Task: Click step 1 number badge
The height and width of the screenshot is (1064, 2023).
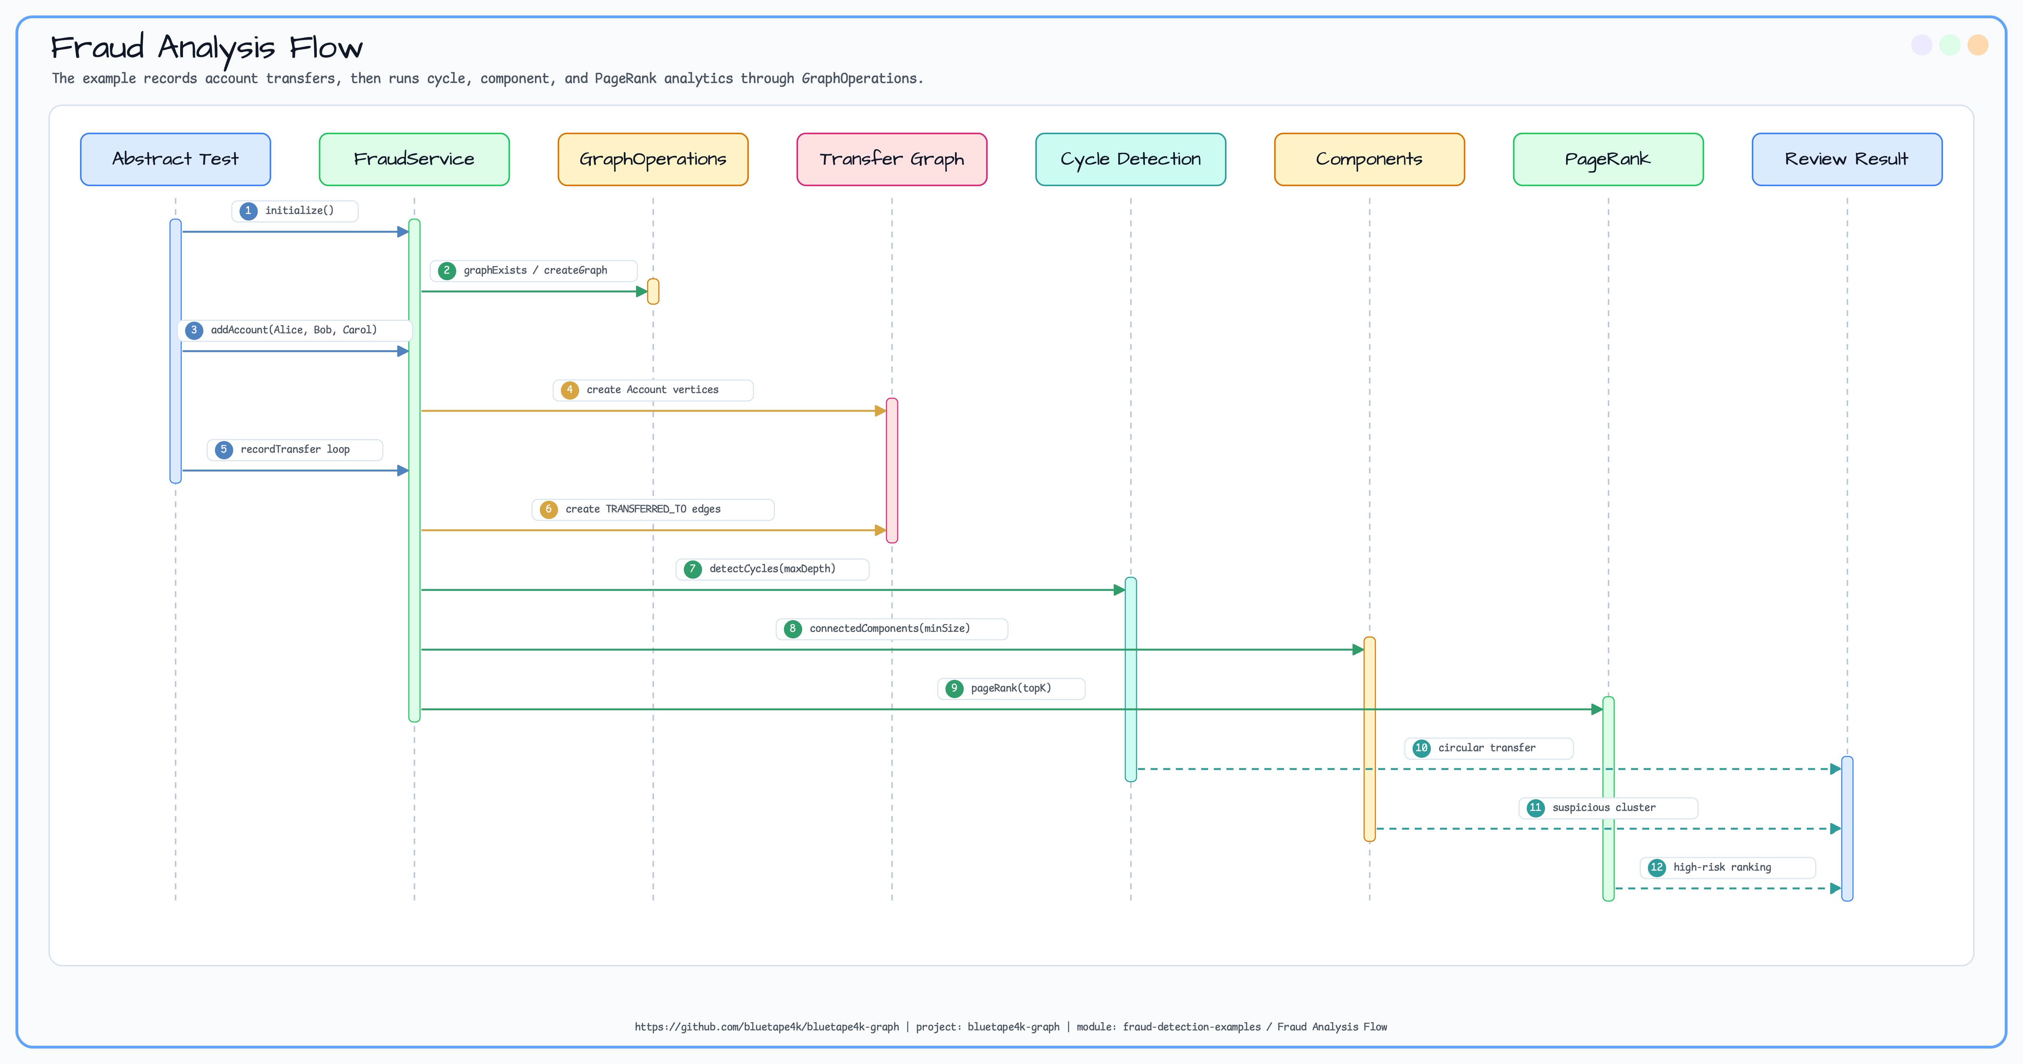Action: [x=248, y=211]
